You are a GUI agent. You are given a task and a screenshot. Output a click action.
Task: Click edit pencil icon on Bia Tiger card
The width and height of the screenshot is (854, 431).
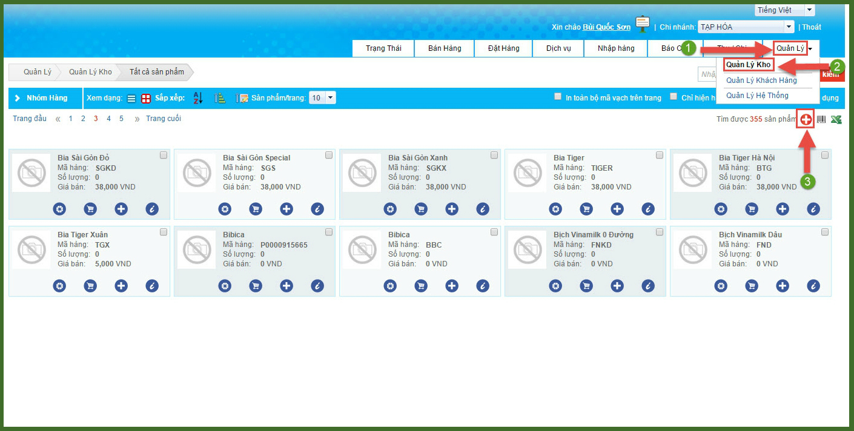[x=648, y=209]
